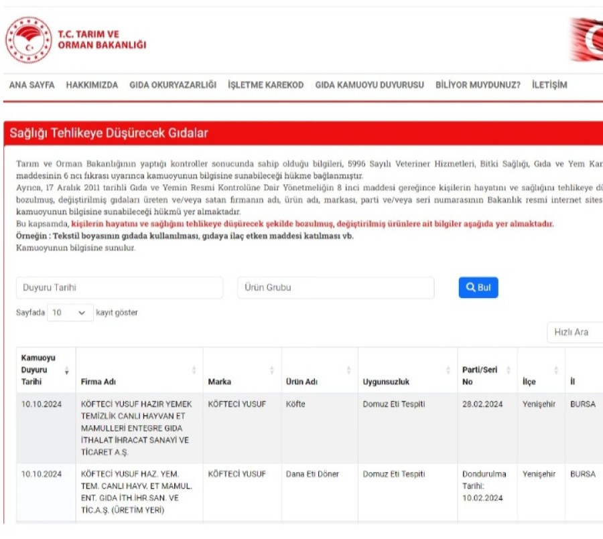Viewport: 603px width, 539px height.
Task: Click the kayıt göster label
Action: click(117, 313)
